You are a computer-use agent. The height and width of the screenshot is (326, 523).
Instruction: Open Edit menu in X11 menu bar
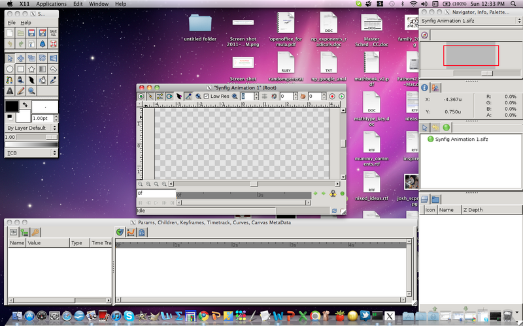point(78,4)
